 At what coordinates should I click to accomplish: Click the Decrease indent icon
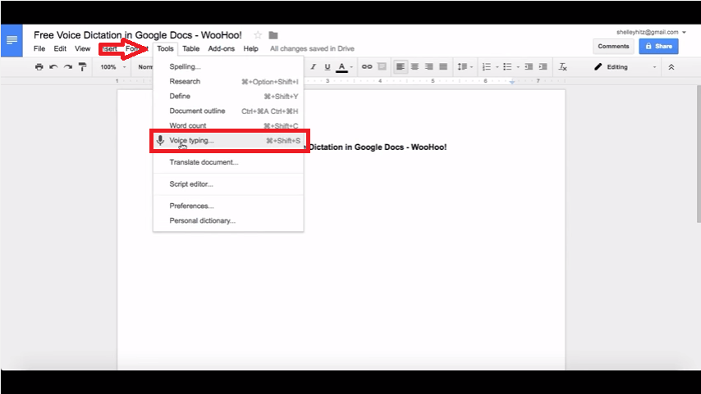pyautogui.click(x=529, y=67)
